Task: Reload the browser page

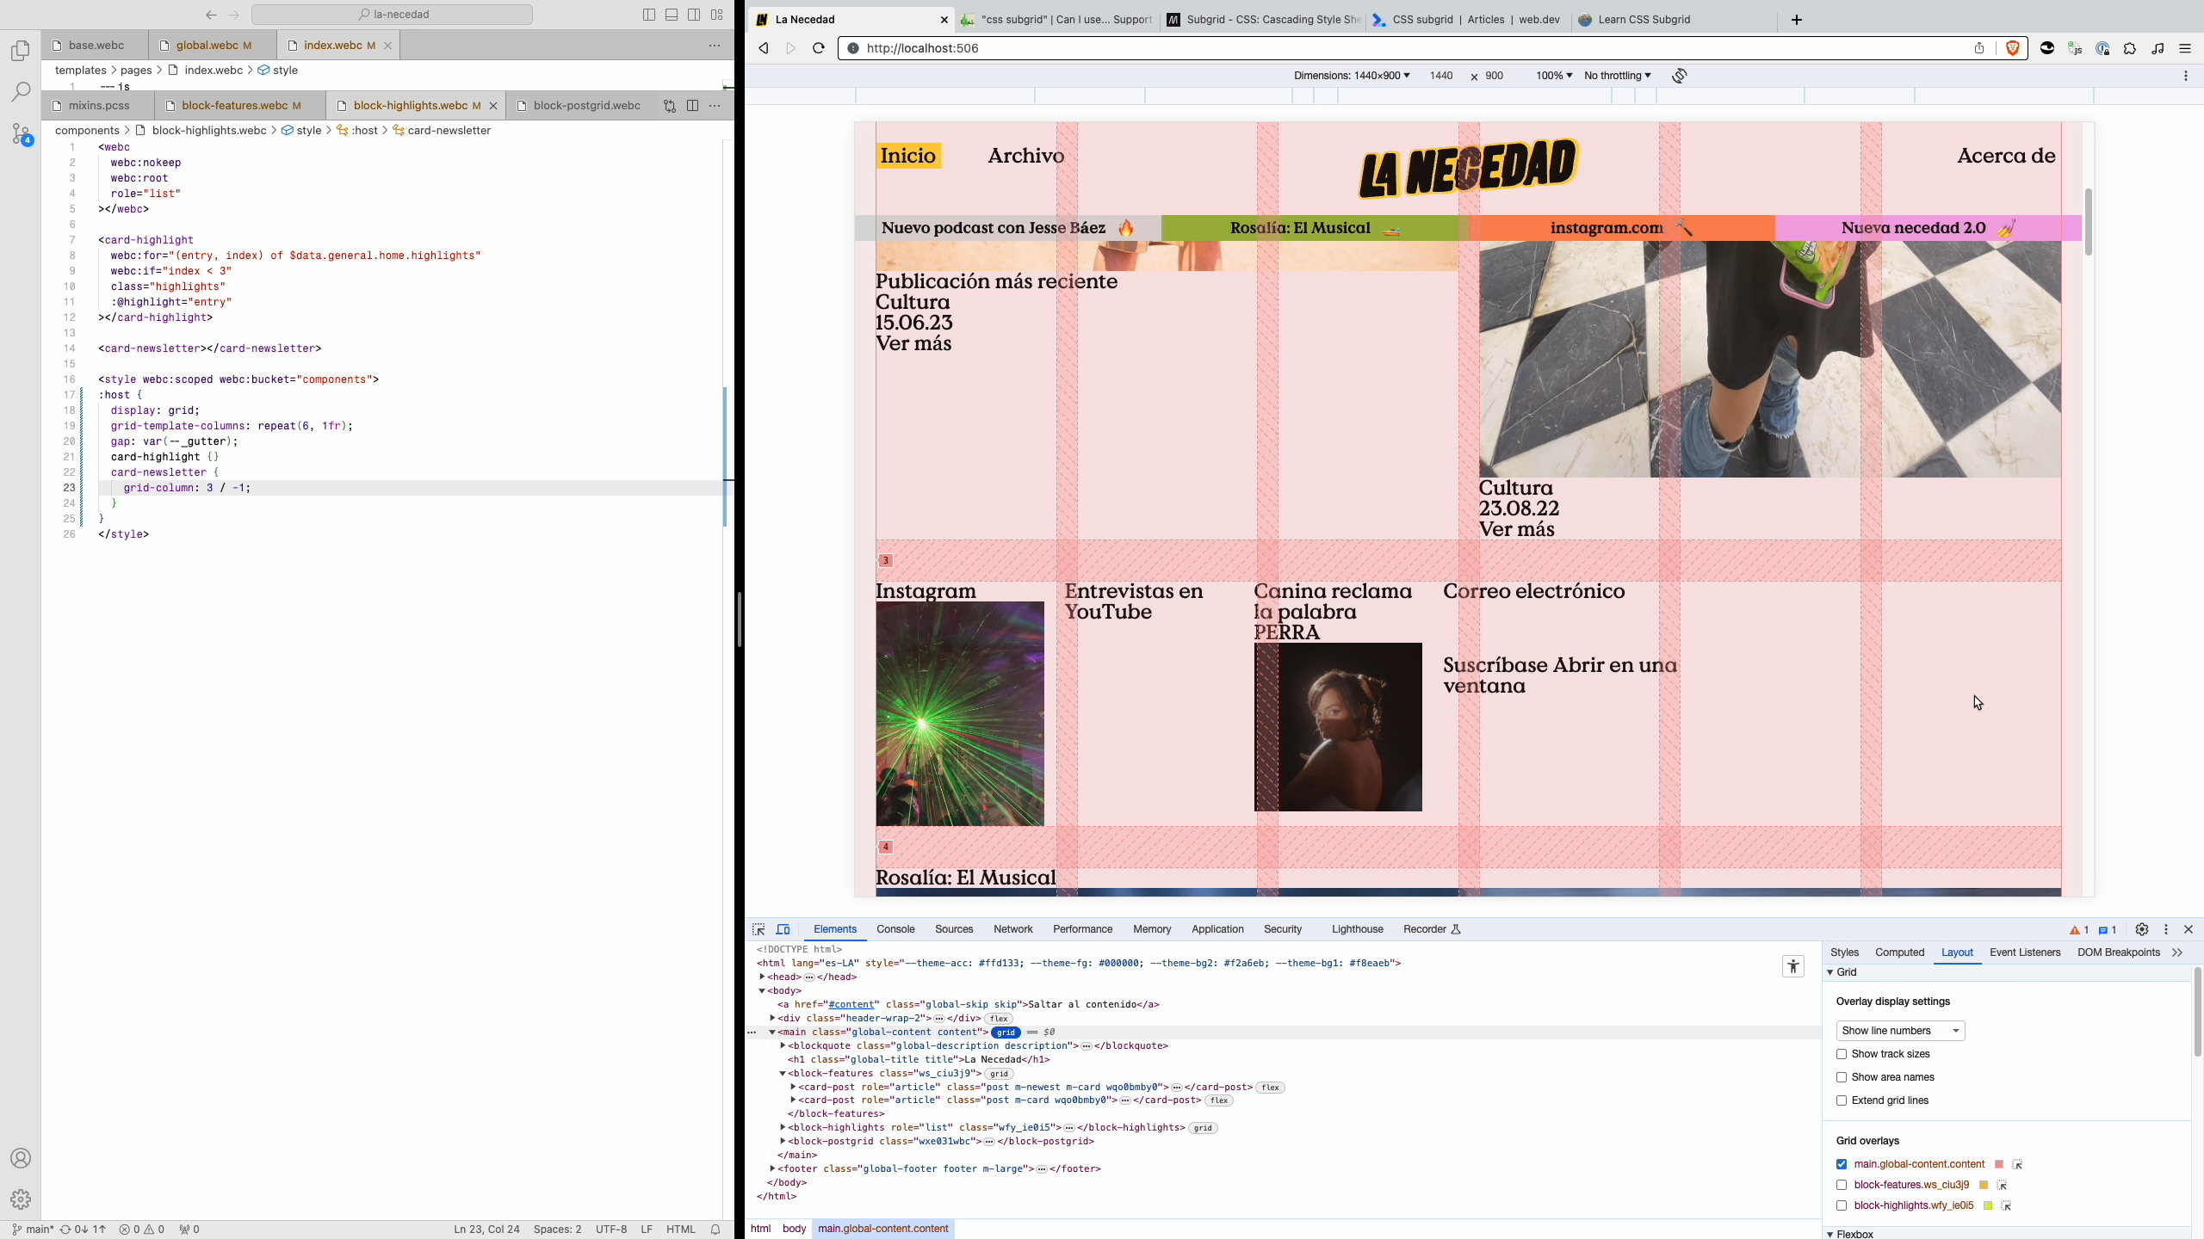Action: click(819, 48)
